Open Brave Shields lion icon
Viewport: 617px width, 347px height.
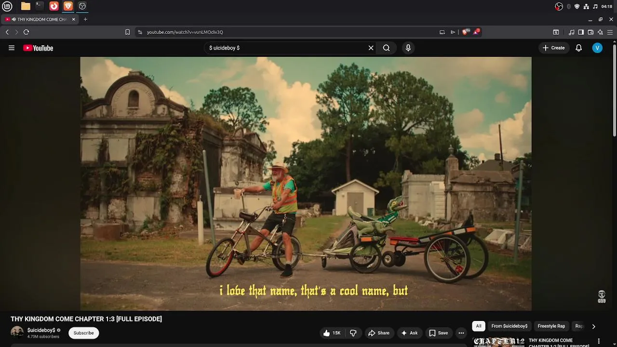point(465,32)
